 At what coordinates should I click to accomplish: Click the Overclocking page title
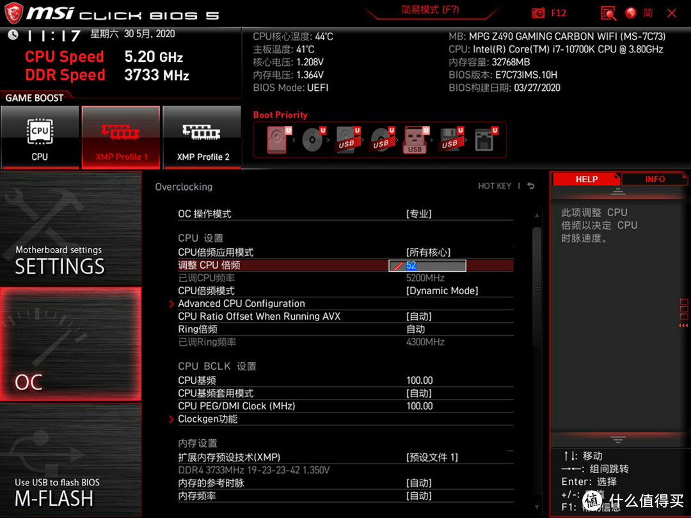click(x=184, y=187)
